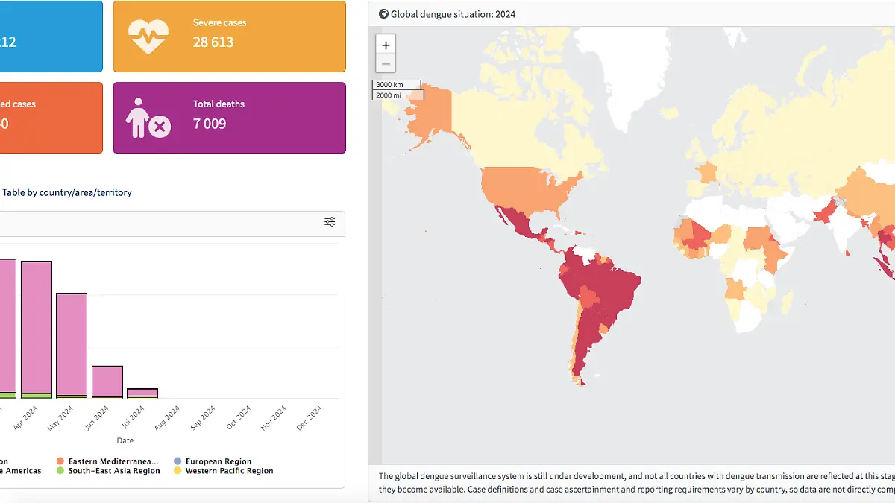
Task: Click the 3000 km scale bar
Action: (396, 84)
